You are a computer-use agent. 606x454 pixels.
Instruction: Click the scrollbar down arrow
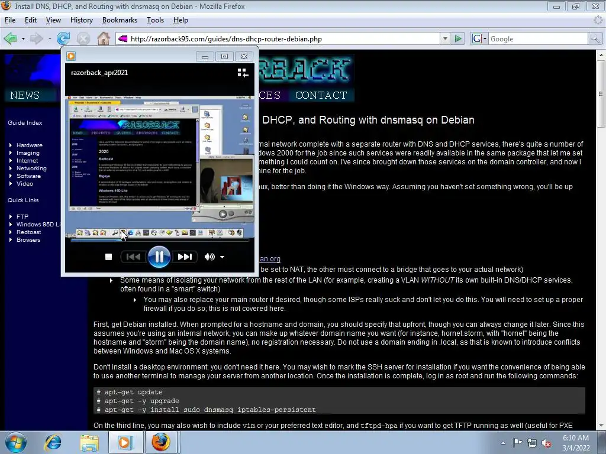tap(601, 426)
